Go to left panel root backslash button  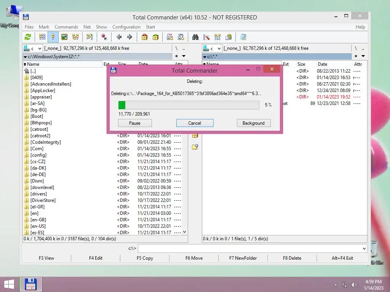[x=176, y=48]
